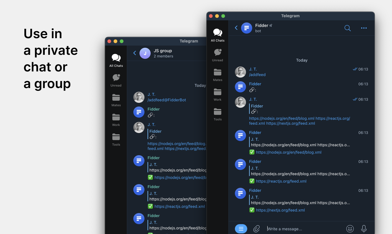
Task: Open the Fidder bot avatar in the header
Action: pos(247,28)
